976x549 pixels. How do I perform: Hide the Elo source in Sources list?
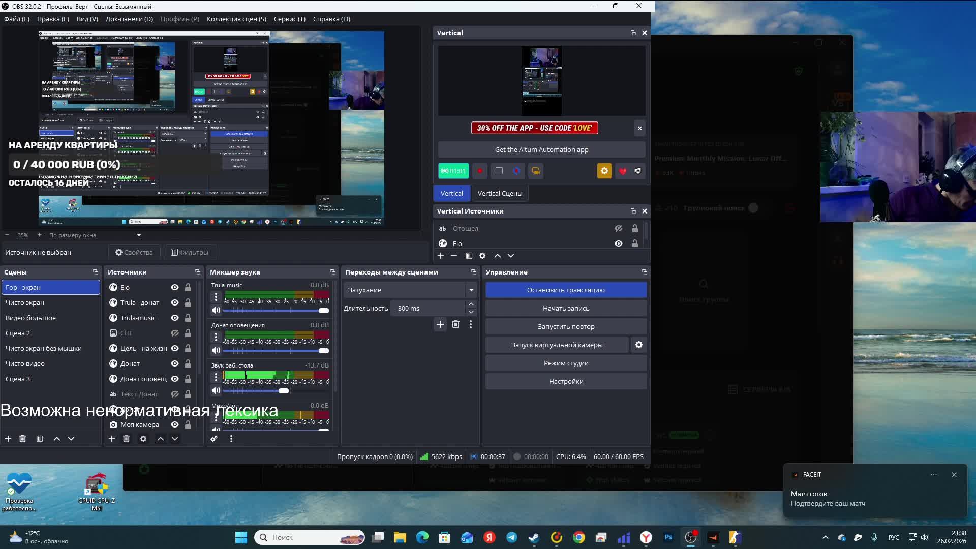coord(175,287)
